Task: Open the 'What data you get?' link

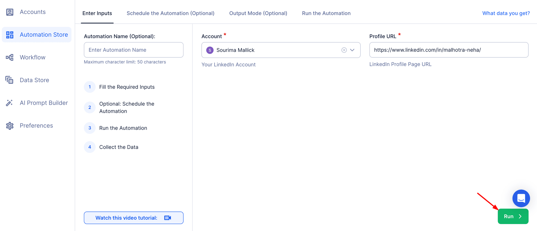Action: pyautogui.click(x=506, y=13)
